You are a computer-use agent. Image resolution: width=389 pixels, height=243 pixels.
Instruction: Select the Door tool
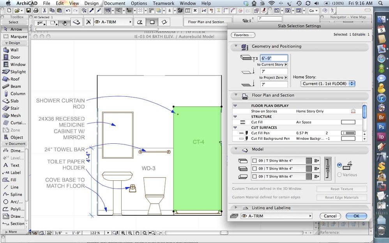click(15, 57)
